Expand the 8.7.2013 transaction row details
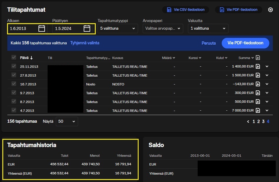 [267, 102]
